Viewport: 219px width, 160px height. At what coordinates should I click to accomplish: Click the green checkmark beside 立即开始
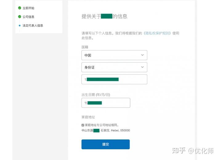tap(20, 8)
